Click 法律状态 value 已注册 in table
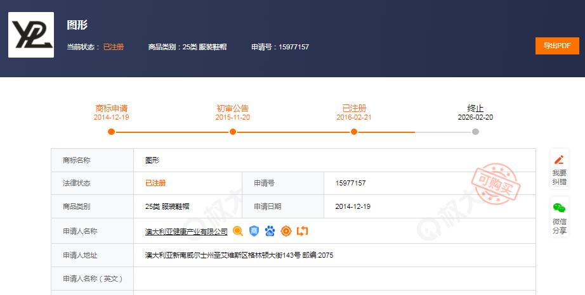Viewport: 585px width, 295px height. 155,183
